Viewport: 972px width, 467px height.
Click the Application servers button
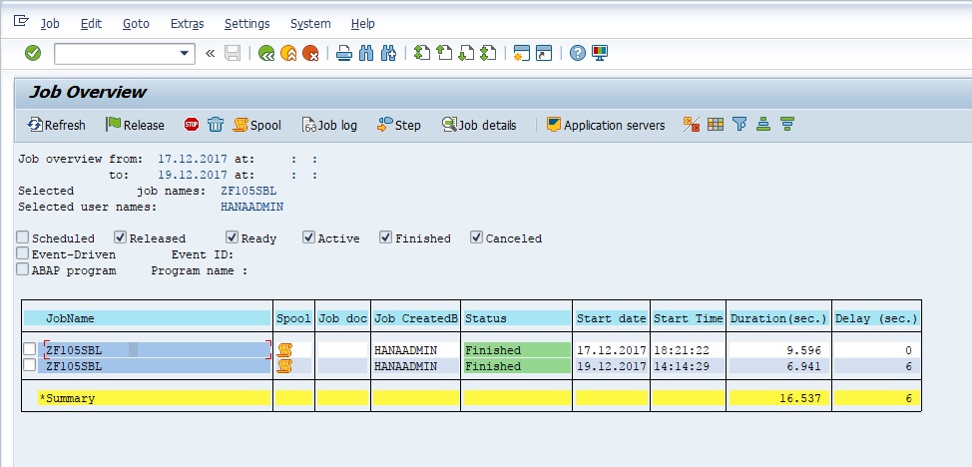coord(605,125)
